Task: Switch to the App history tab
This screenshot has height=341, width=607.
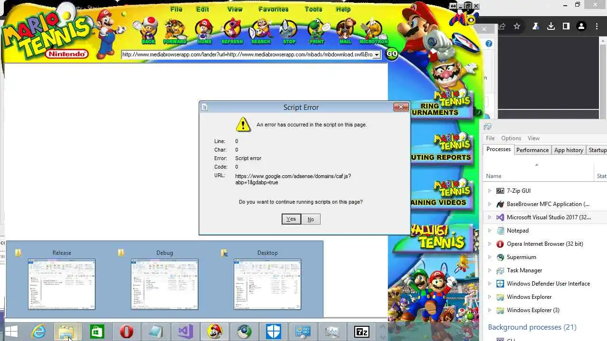Action: click(x=569, y=150)
